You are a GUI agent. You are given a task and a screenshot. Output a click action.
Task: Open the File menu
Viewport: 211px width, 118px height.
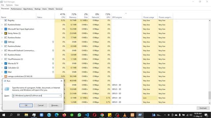click(x=2, y=5)
